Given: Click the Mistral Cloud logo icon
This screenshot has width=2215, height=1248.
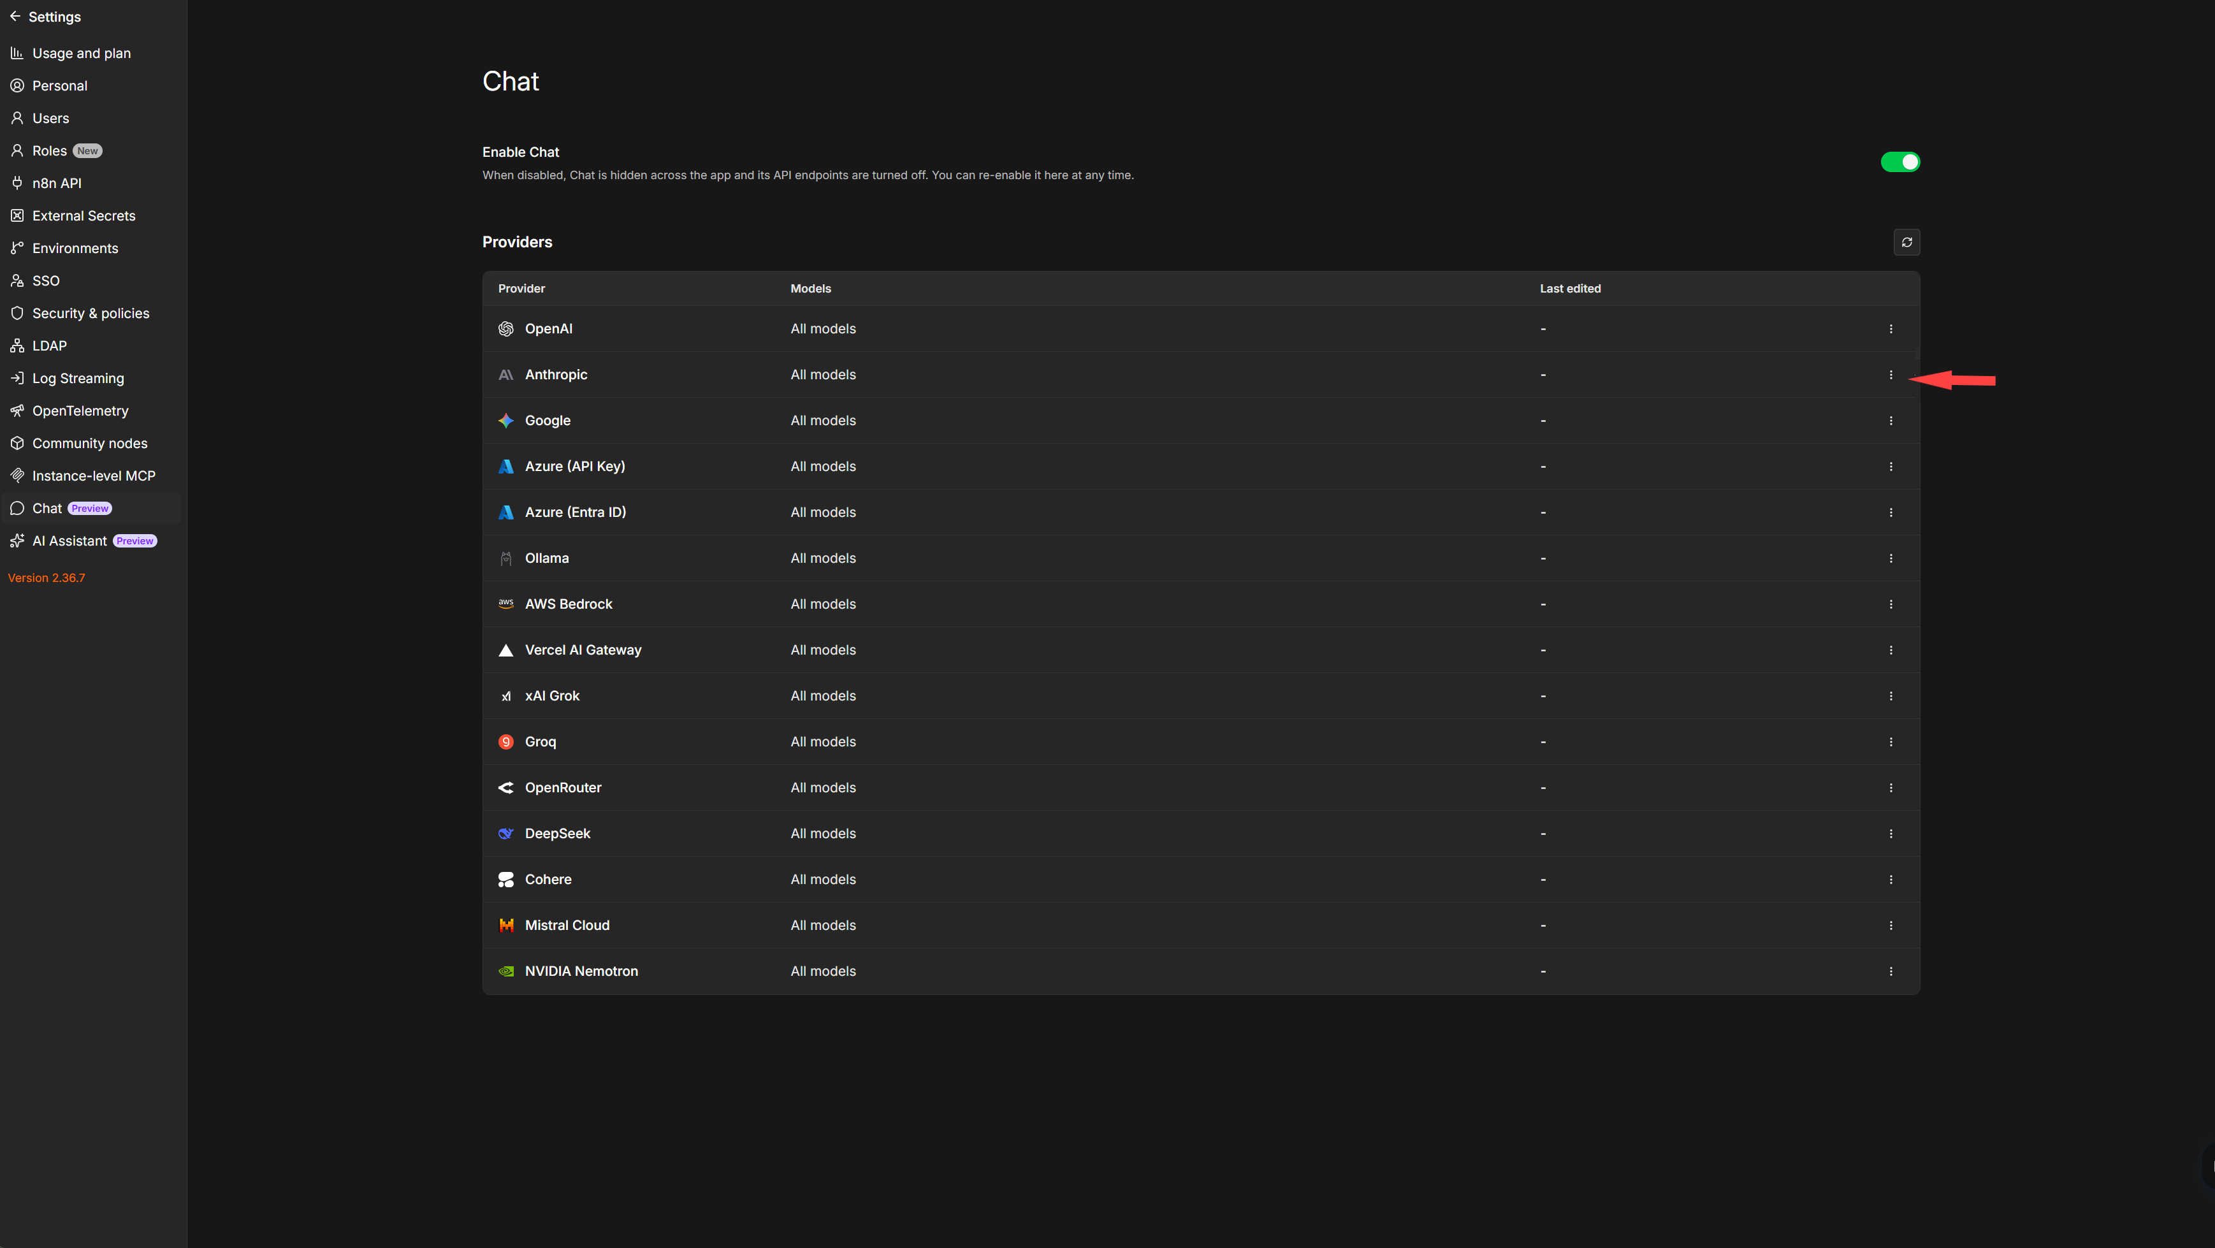Looking at the screenshot, I should (505, 925).
